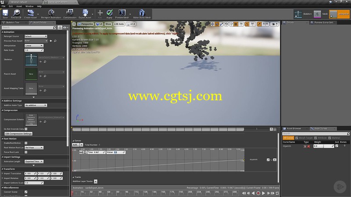Image resolution: width=351 pixels, height=197 pixels.
Task: Toggle the Material filter checkbox
Action: click(x=330, y=138)
